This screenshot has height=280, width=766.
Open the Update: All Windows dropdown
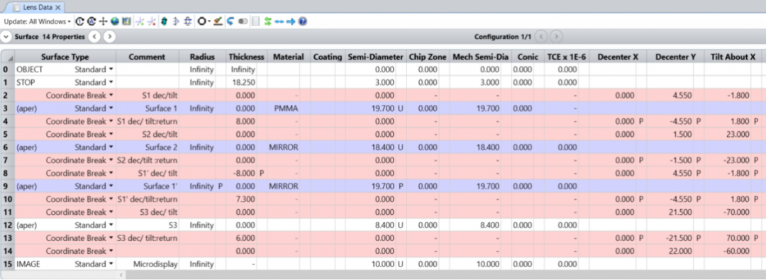point(38,21)
